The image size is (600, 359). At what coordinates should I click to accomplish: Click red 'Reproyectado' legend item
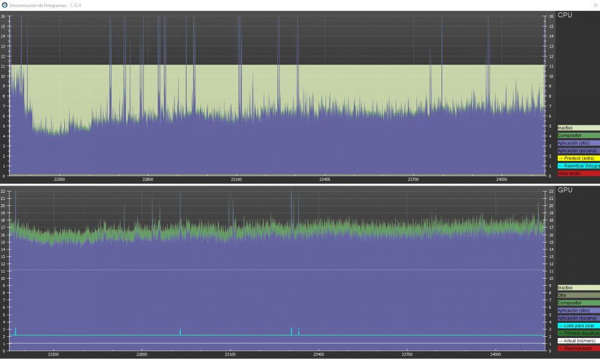pos(578,348)
